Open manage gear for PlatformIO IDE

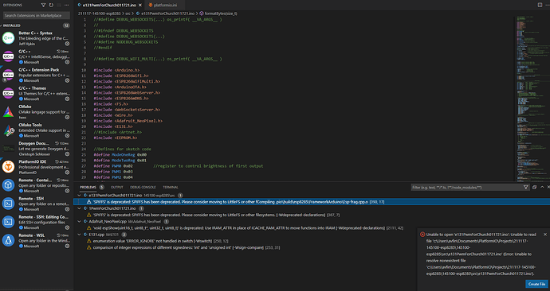pos(67,173)
